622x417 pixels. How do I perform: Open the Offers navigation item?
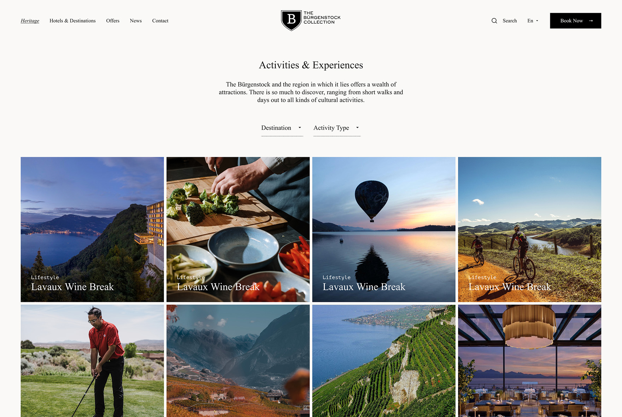(113, 21)
